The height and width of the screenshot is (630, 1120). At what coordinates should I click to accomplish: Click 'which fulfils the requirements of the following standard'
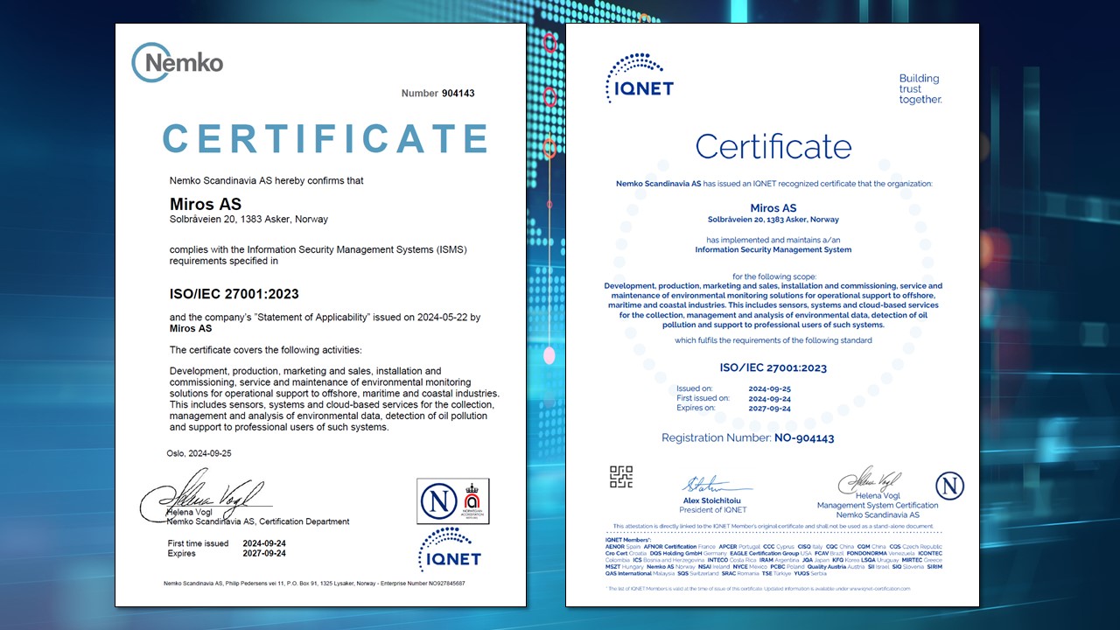[x=773, y=340]
